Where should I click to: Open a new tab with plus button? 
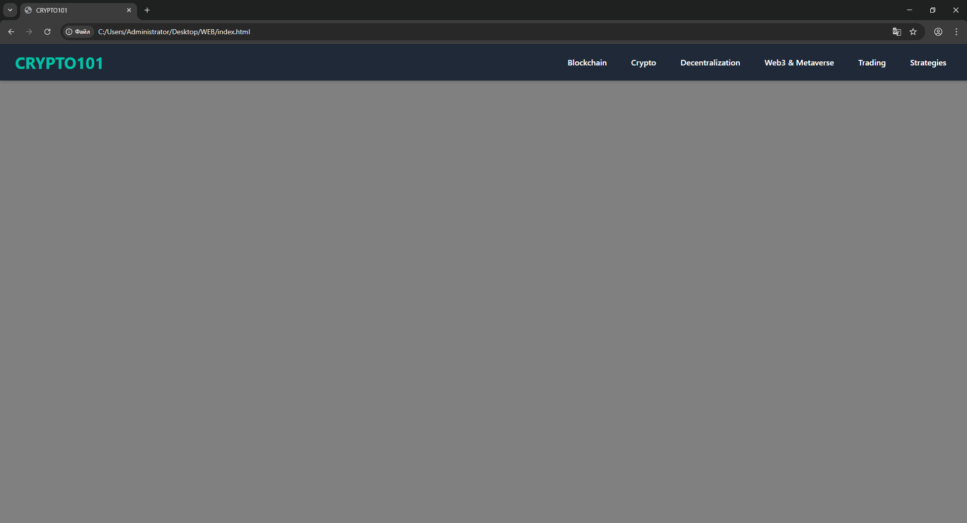(x=147, y=10)
